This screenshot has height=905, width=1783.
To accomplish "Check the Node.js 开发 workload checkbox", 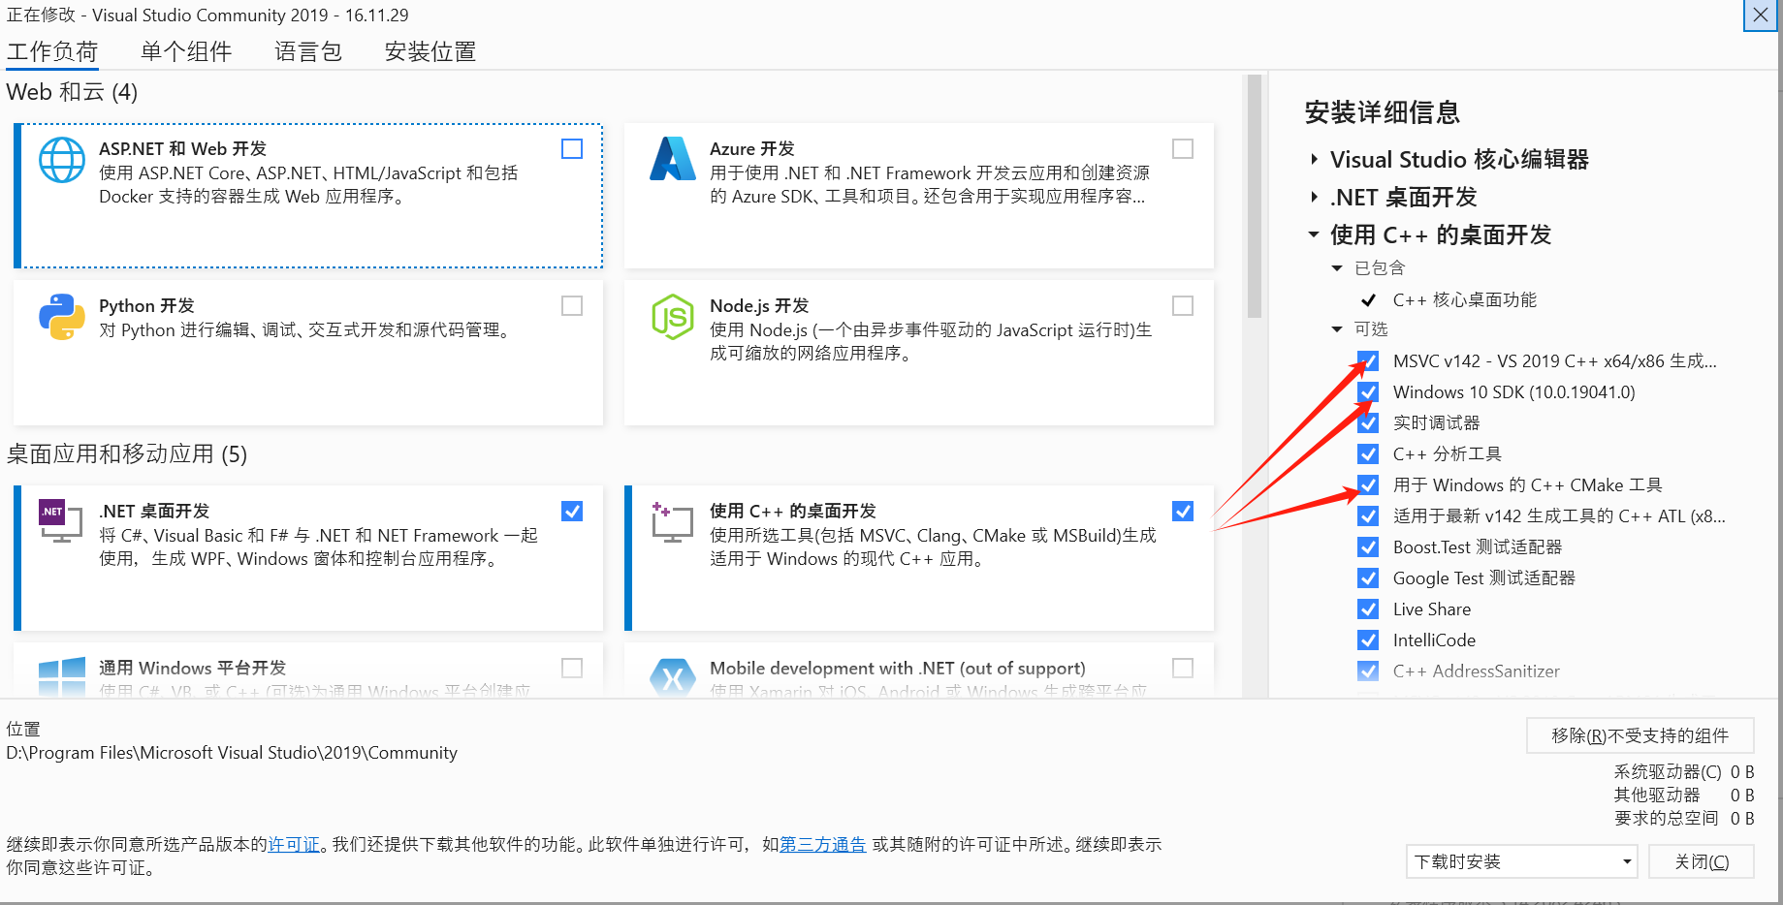I will (x=1183, y=305).
